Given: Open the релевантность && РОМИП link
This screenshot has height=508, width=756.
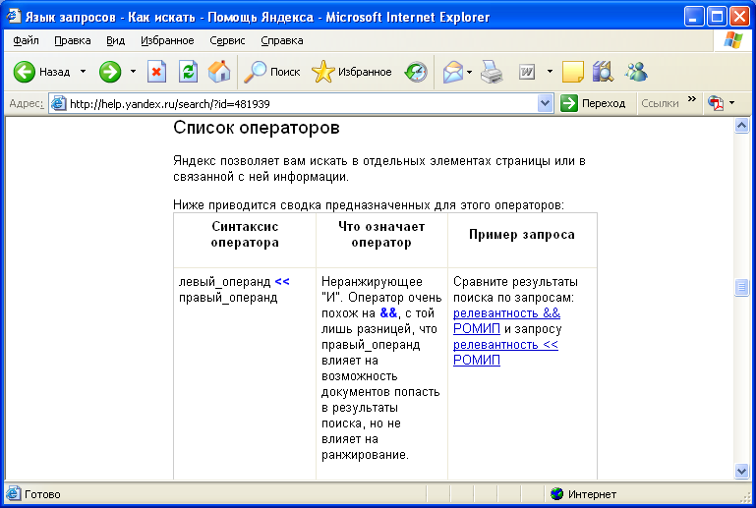Looking at the screenshot, I should (x=506, y=320).
